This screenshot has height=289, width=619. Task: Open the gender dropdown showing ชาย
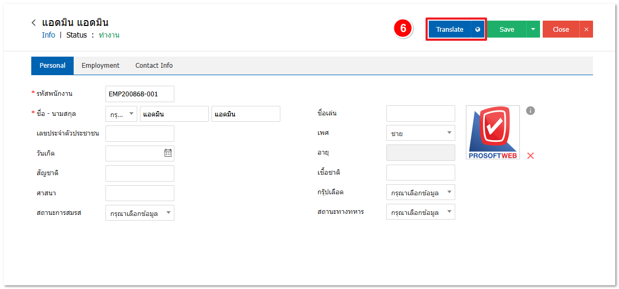pos(420,133)
